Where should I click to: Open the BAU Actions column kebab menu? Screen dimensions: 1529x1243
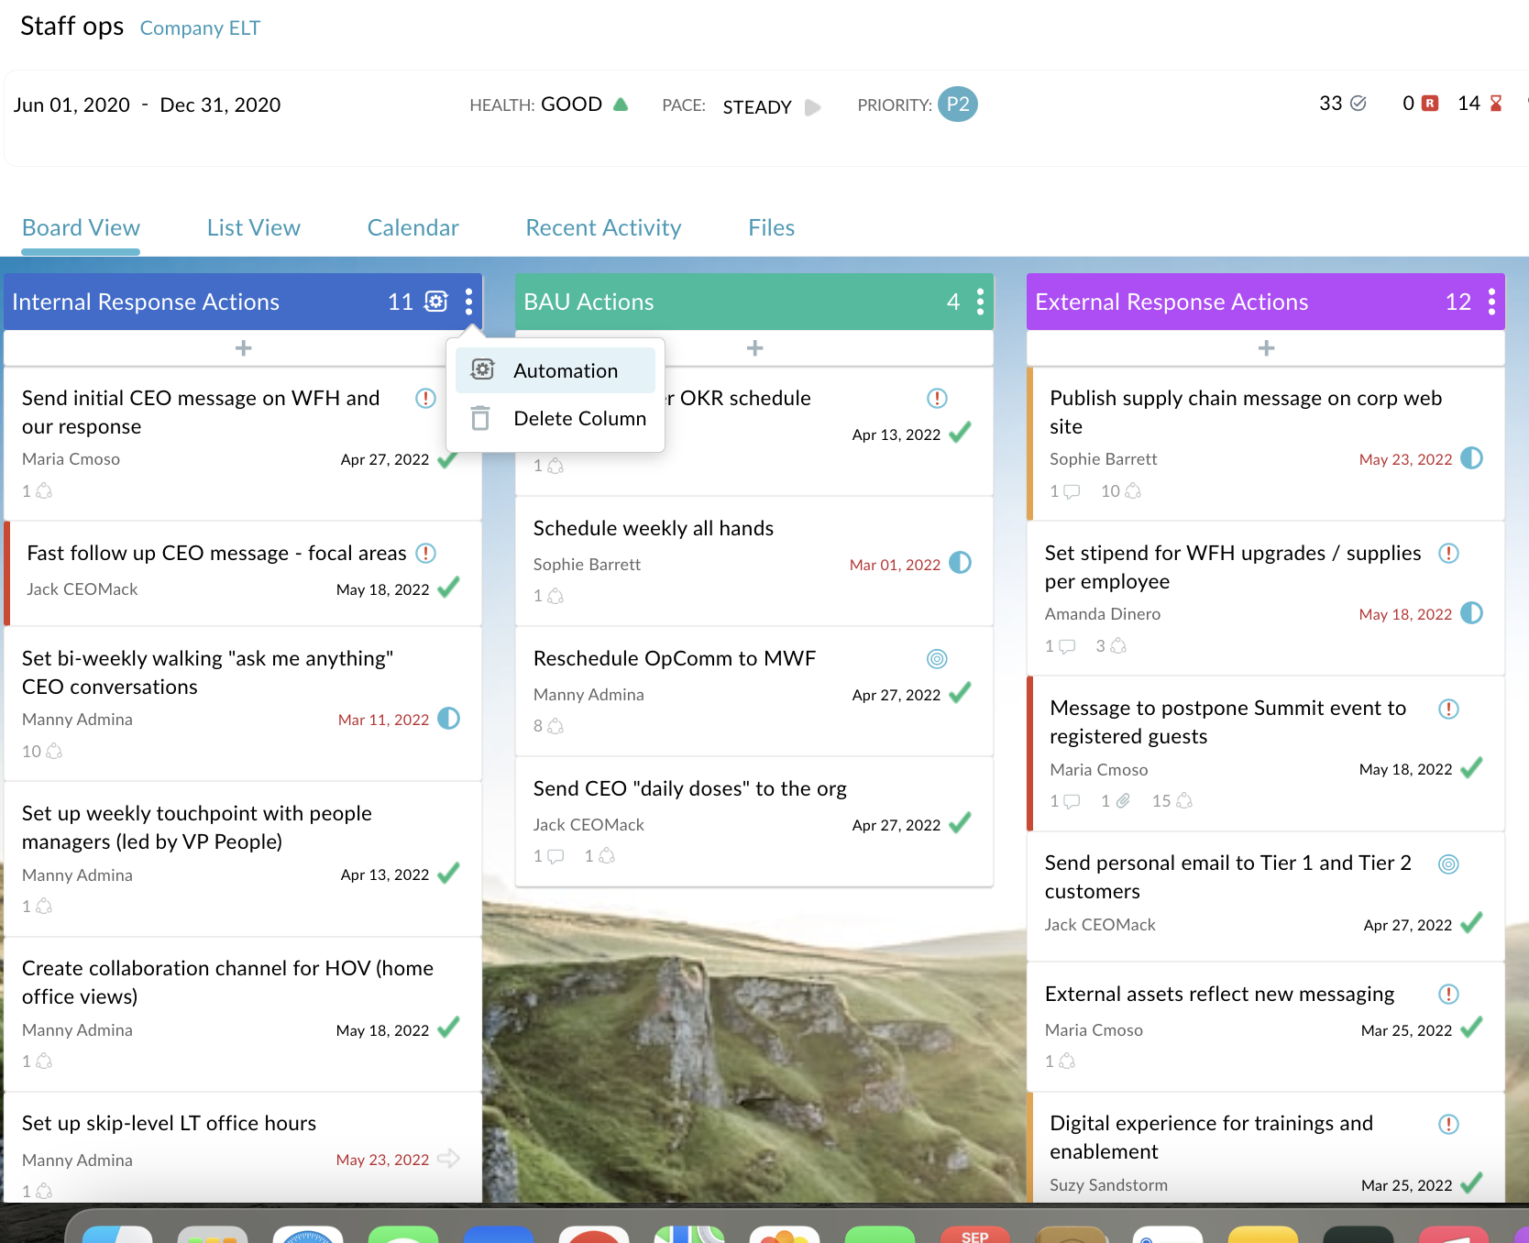(980, 302)
